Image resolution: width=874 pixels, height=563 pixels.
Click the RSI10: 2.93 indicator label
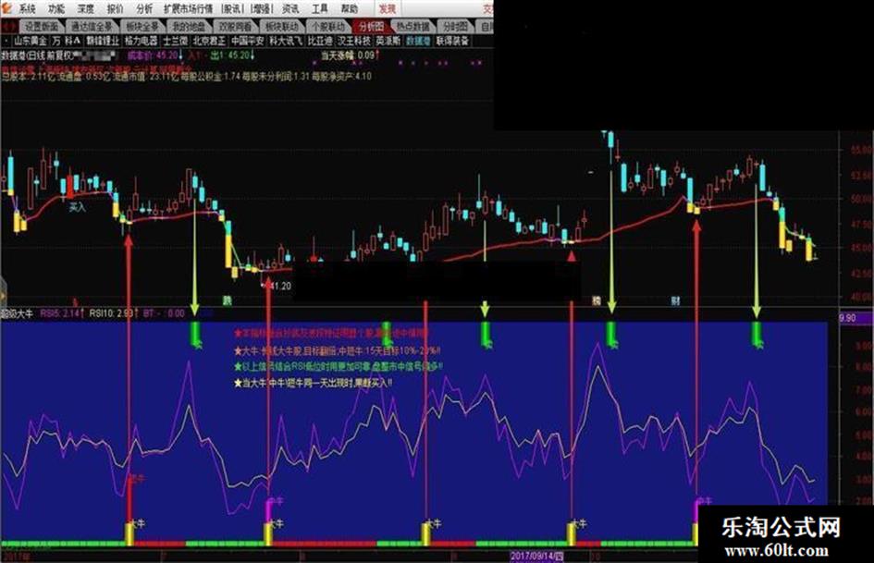(x=112, y=313)
